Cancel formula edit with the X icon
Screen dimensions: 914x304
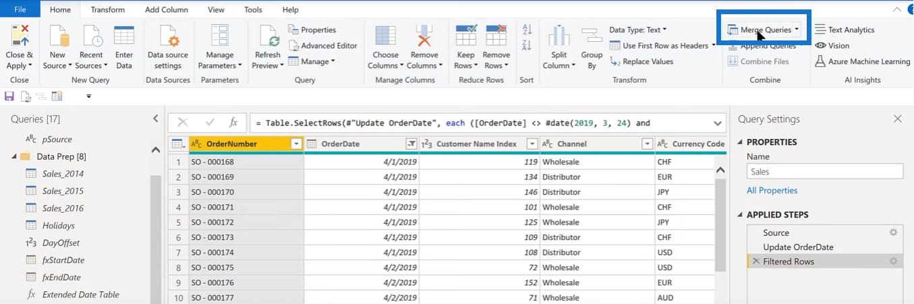[x=182, y=123]
